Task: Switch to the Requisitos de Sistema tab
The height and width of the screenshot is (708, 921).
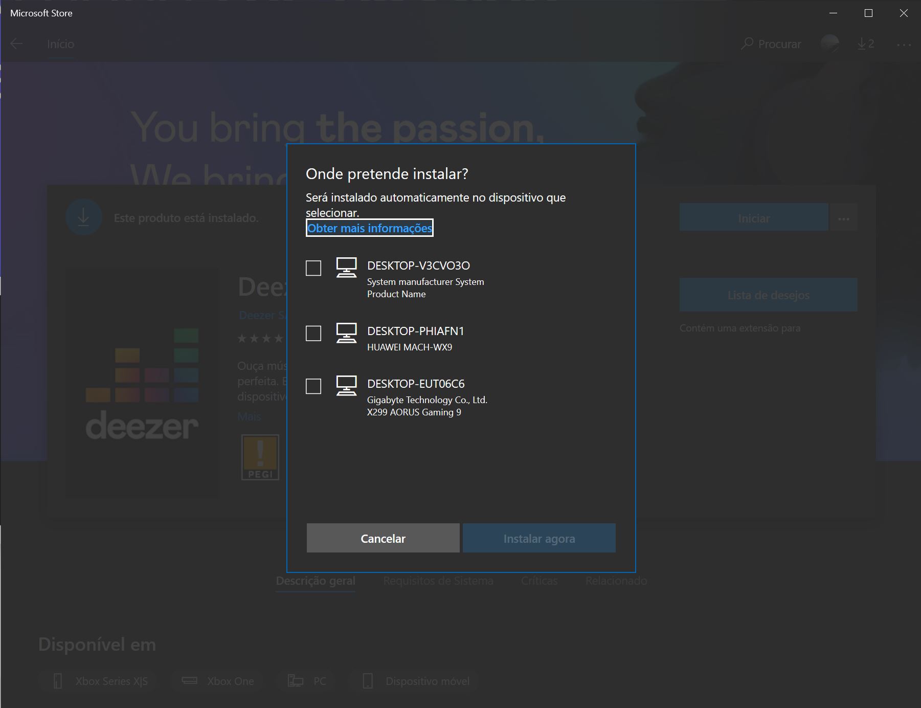Action: pos(438,581)
